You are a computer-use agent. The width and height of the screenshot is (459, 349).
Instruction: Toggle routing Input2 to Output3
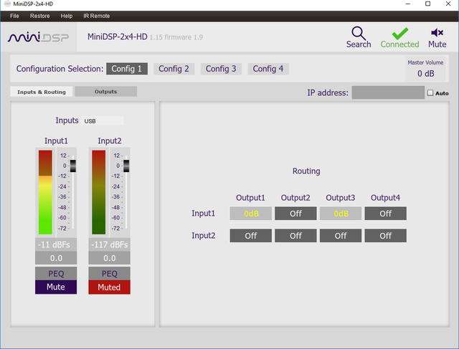(341, 236)
